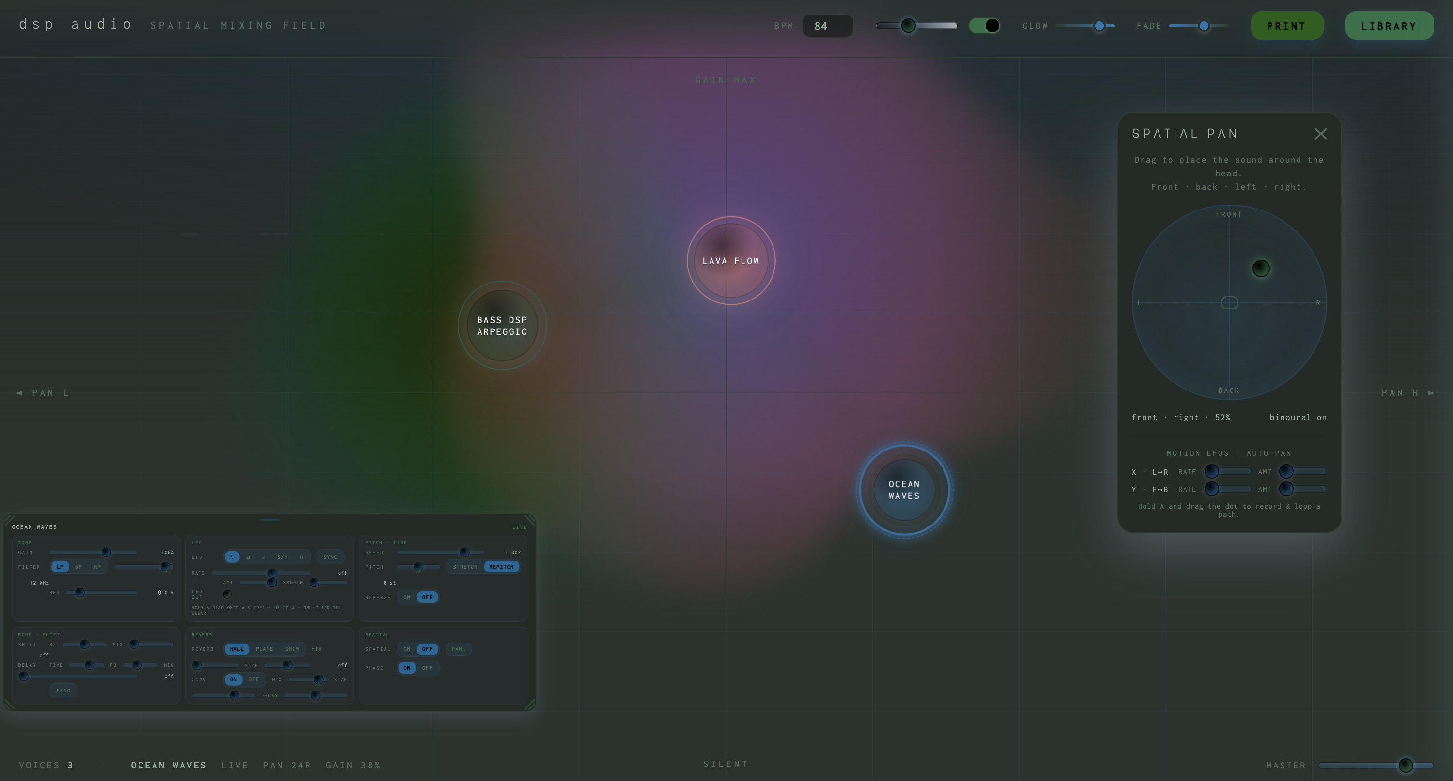The height and width of the screenshot is (781, 1453).
Task: Adjust the Delay TIME slider
Action: 86,665
